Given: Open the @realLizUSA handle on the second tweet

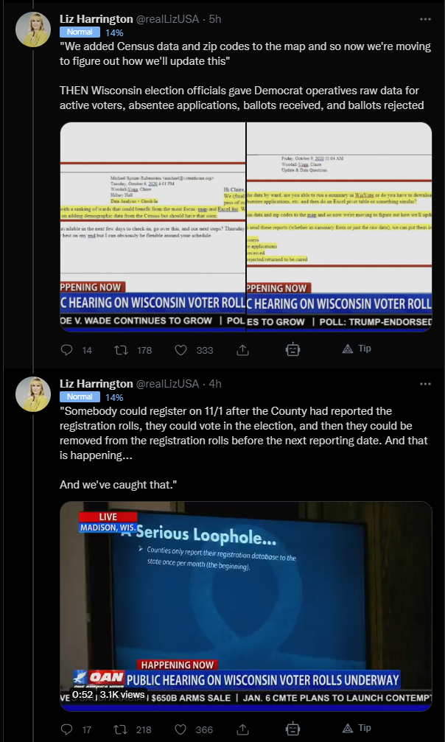Looking at the screenshot, I should pos(167,383).
